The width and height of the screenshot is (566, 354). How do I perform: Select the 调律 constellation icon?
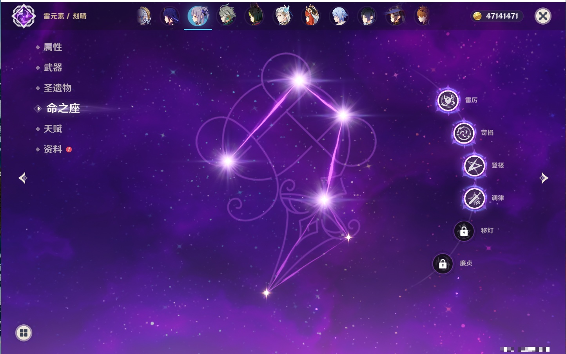pos(474,198)
